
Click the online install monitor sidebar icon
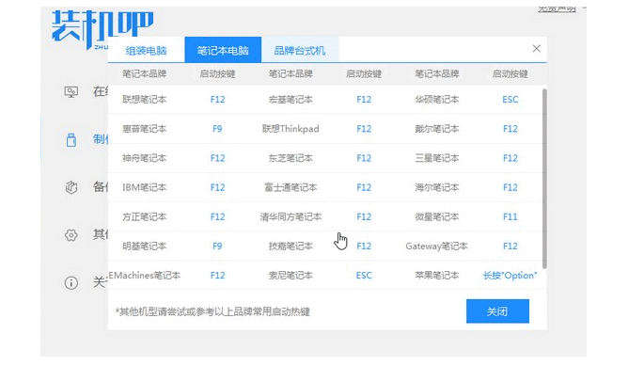71,92
